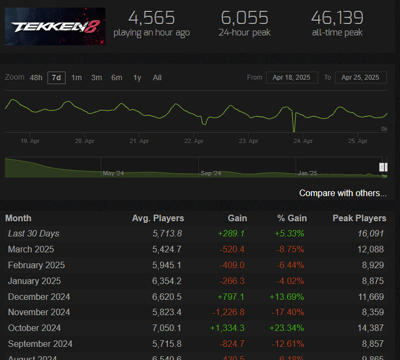
Task: Click 24. Apr axis label on chart
Action: point(303,141)
